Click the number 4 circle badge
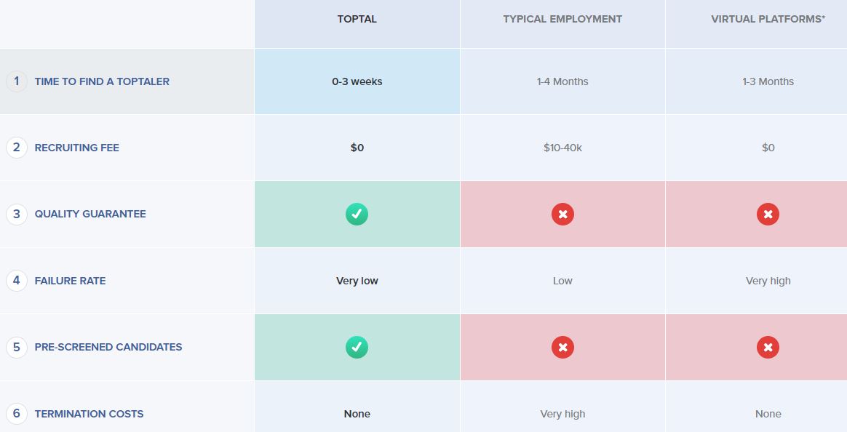This screenshot has width=847, height=432. [17, 280]
